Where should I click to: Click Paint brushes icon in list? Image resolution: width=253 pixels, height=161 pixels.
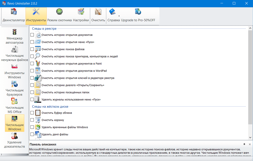click(x=38, y=64)
